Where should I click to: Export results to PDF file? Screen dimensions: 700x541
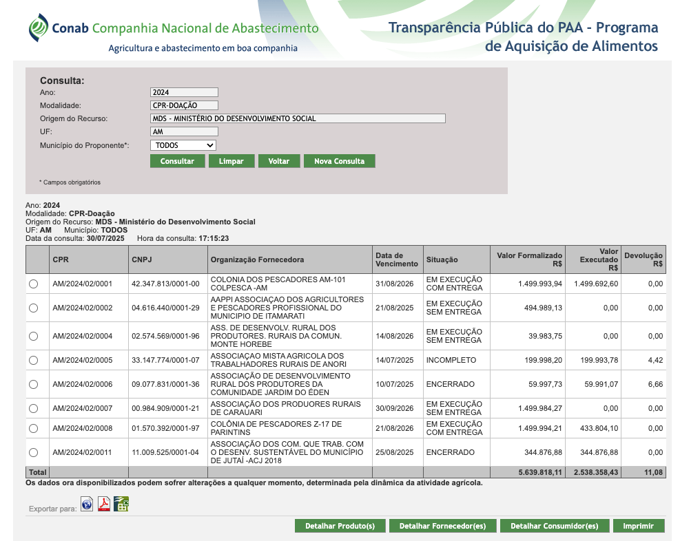104,505
